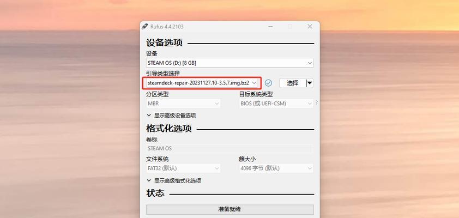Click the maximize icon in title bar
The width and height of the screenshot is (459, 218).
click(x=290, y=27)
